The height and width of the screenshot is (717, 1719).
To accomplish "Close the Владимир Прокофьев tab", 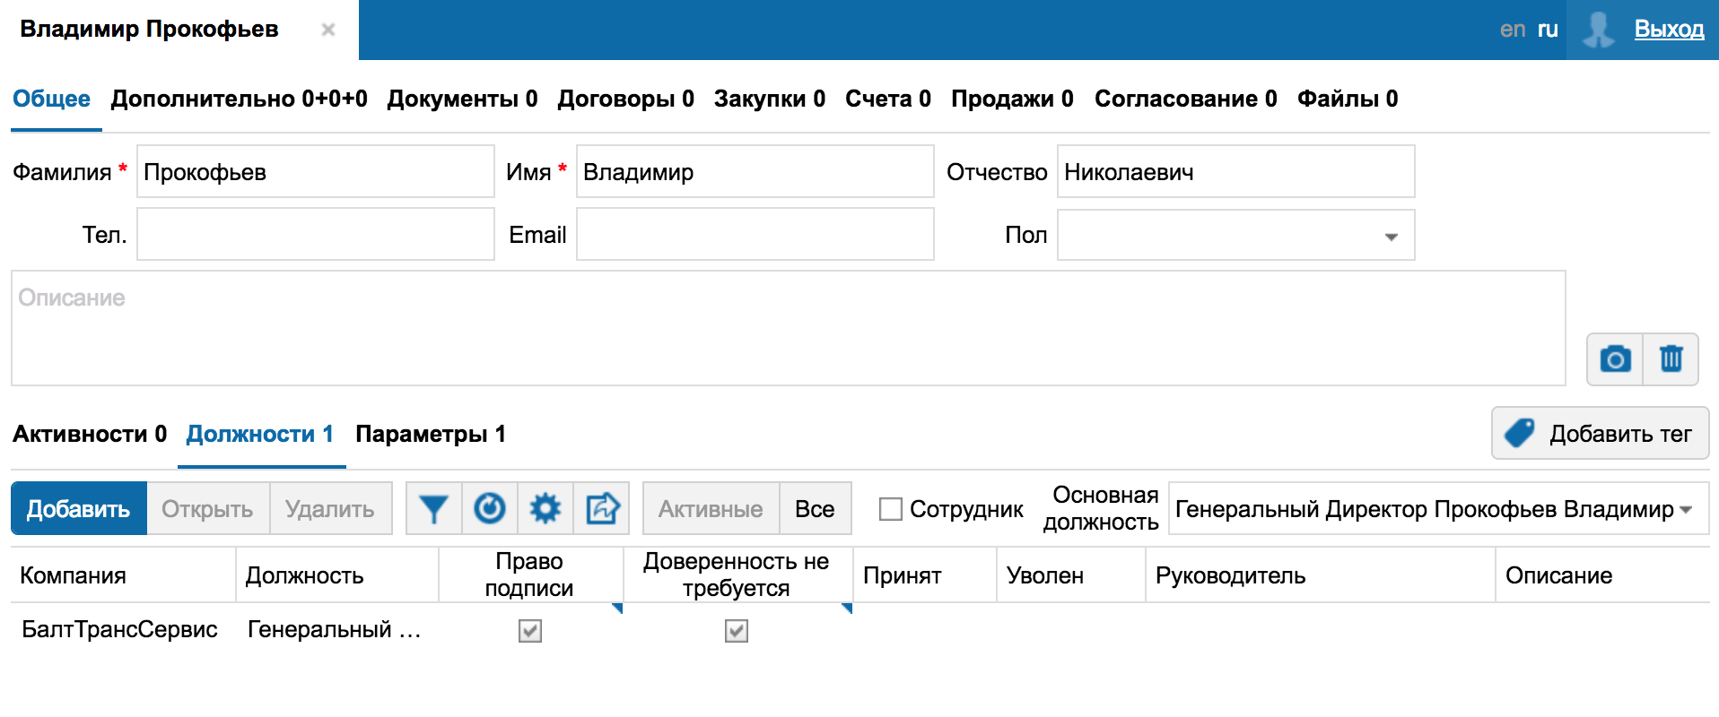I will point(328,30).
